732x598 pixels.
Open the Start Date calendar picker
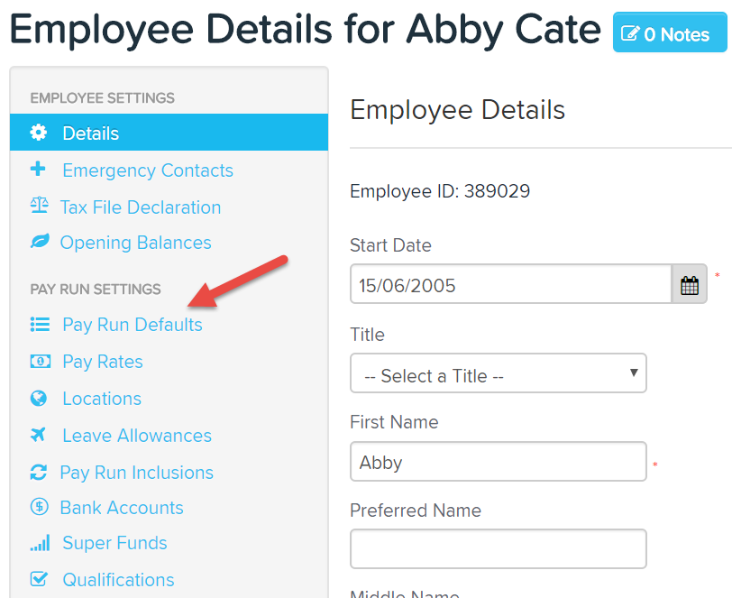pos(690,285)
